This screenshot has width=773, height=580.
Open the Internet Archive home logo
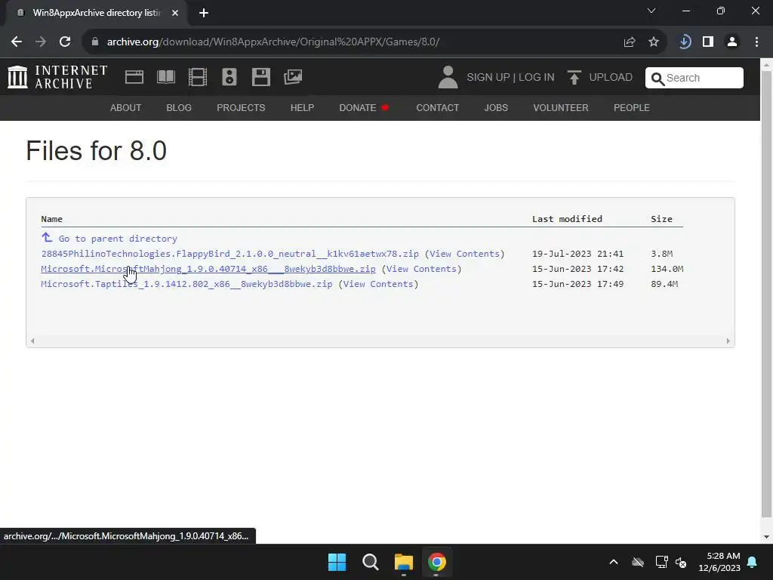57,77
